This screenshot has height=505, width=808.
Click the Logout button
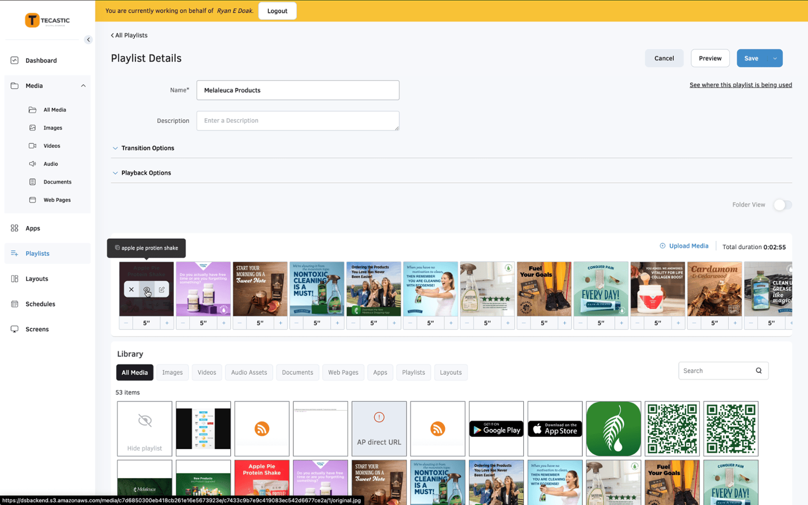coord(277,11)
